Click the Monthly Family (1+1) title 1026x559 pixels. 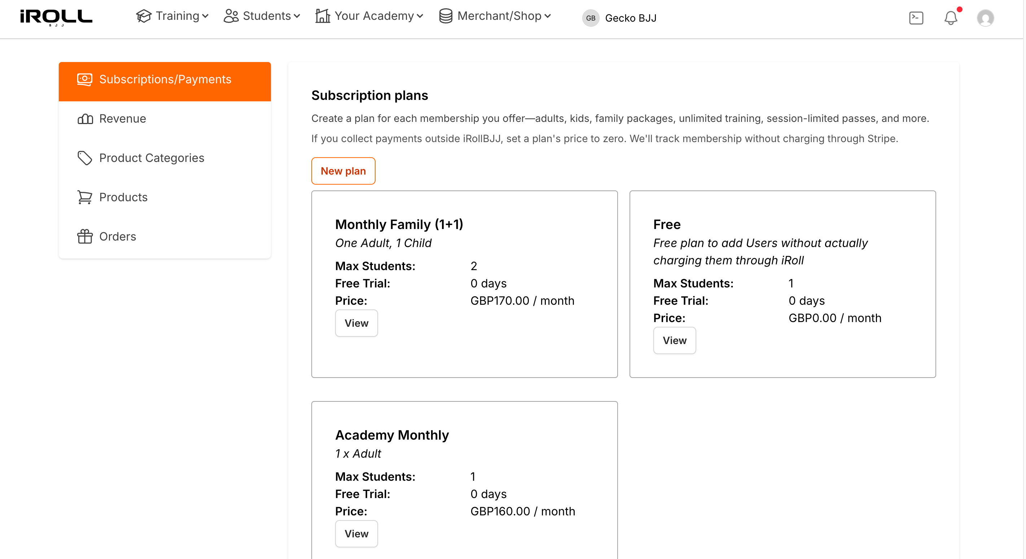[x=399, y=224]
